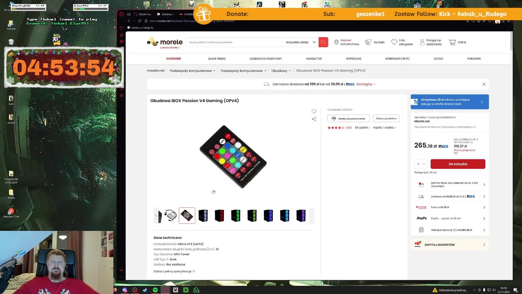Click the Kontakt phone icon
The height and width of the screenshot is (294, 522).
368,42
